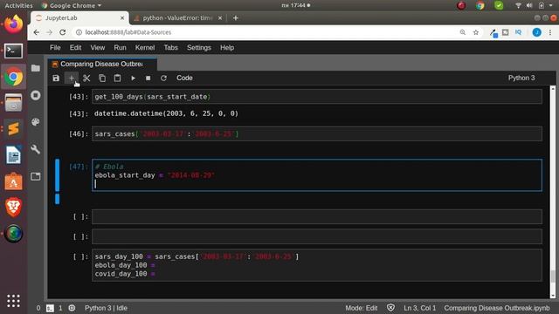Click cell 43 containing get_100_days code
The image size is (559, 314).
tap(317, 97)
